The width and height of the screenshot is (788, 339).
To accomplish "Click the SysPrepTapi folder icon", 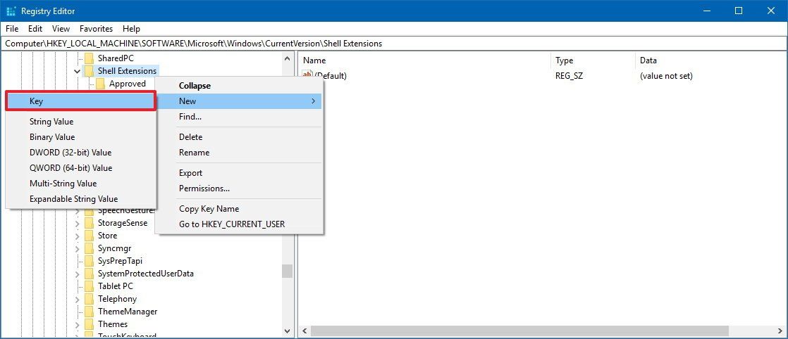I will (89, 261).
